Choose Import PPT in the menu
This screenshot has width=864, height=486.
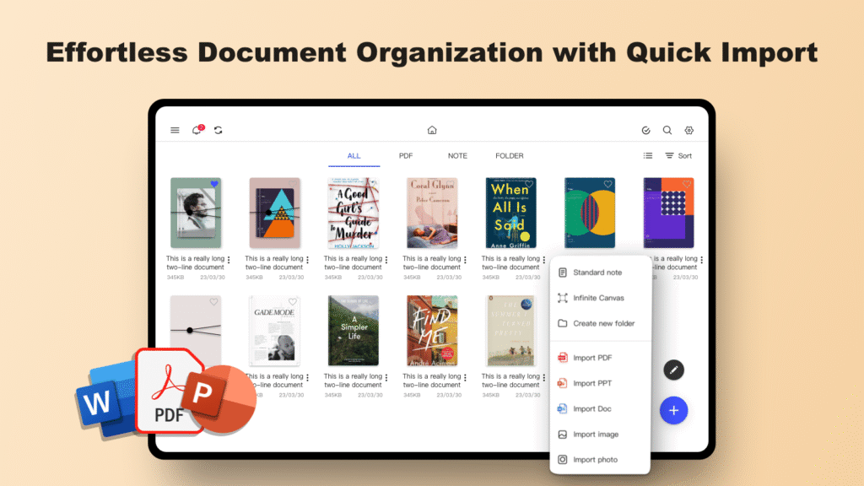(591, 382)
